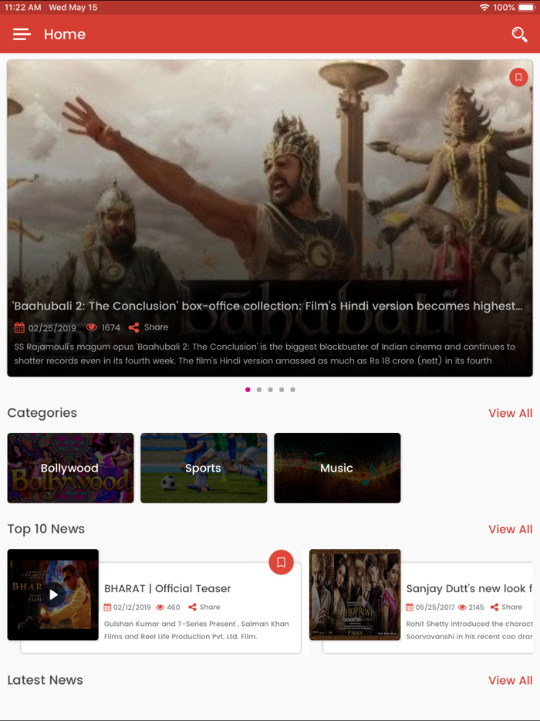The image size is (540, 721).
Task: Tap the search magnifier icon
Action: (519, 35)
